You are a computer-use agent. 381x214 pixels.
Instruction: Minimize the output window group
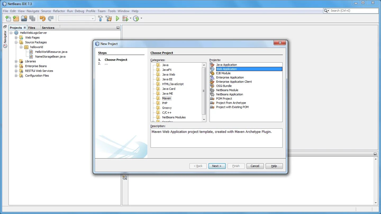pos(375,154)
